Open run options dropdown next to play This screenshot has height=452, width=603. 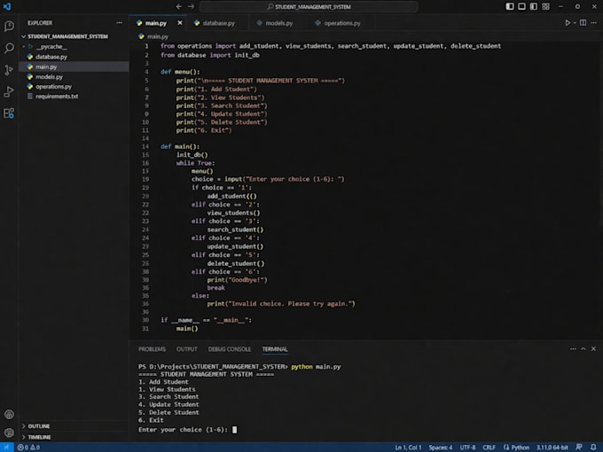pos(575,23)
